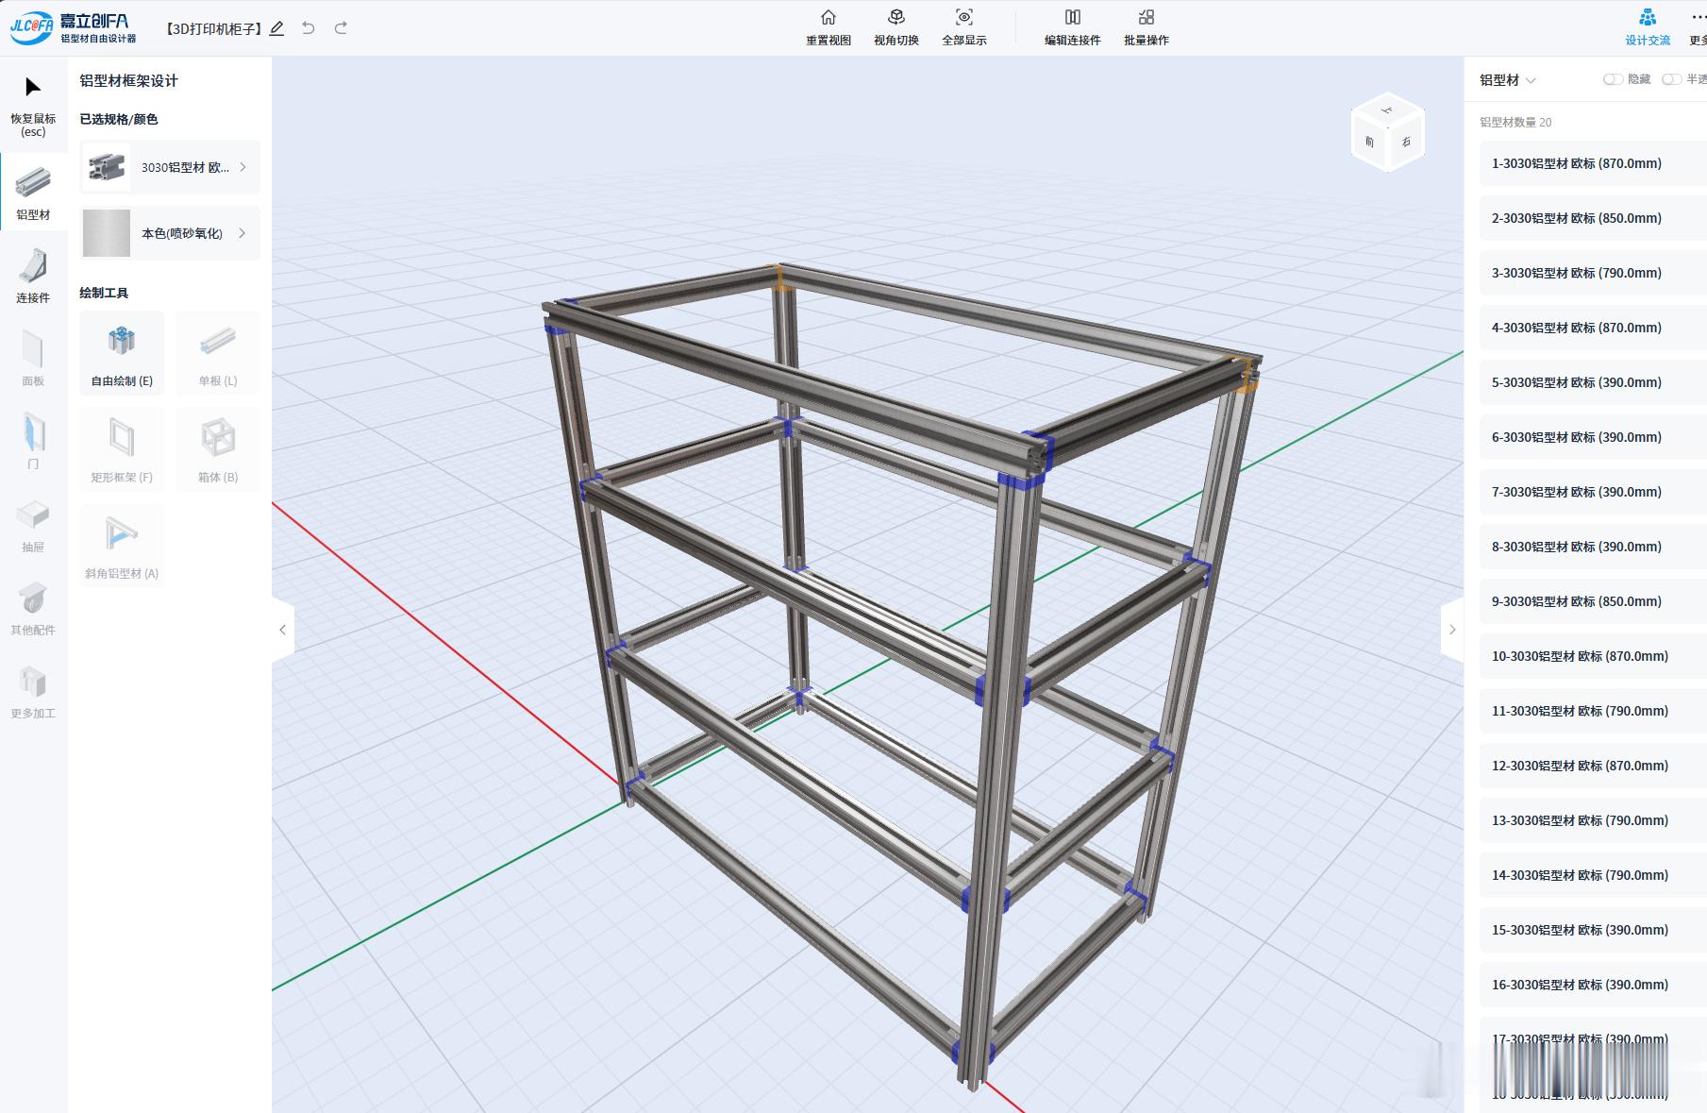This screenshot has width=1707, height=1113.
Task: Toggle the 隐藏 hide switch
Action: coord(1613,79)
